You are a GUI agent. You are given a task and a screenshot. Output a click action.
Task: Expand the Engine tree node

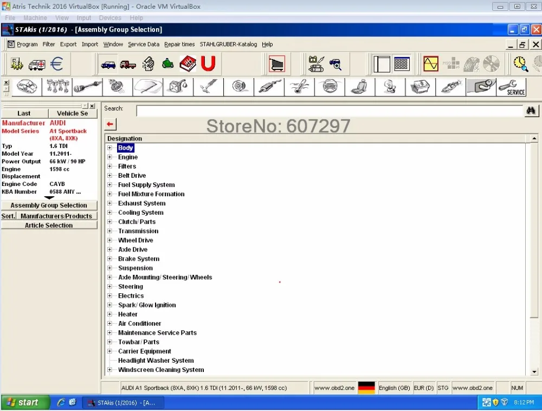pyautogui.click(x=109, y=157)
